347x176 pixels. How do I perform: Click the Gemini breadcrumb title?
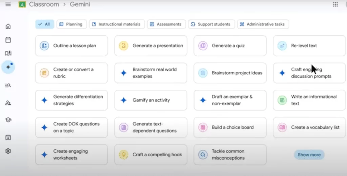pyautogui.click(x=80, y=4)
